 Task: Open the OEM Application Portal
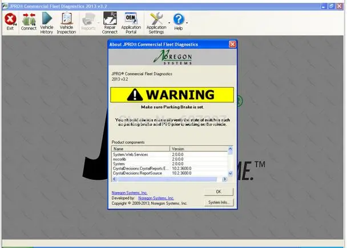click(131, 23)
